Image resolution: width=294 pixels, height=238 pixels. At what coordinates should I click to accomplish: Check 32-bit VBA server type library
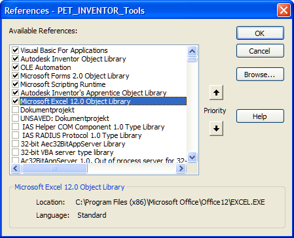[15, 152]
